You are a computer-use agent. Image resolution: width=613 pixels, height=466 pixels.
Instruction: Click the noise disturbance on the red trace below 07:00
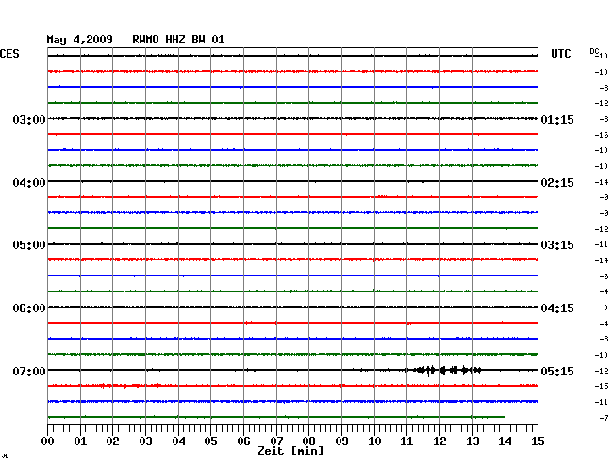tap(130, 386)
